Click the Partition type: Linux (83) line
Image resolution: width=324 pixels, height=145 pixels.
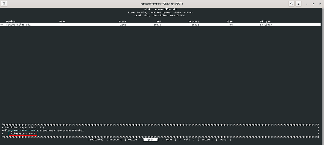[24, 128]
